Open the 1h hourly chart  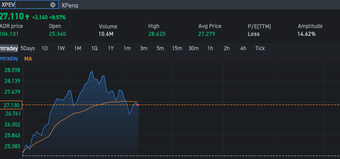210,48
